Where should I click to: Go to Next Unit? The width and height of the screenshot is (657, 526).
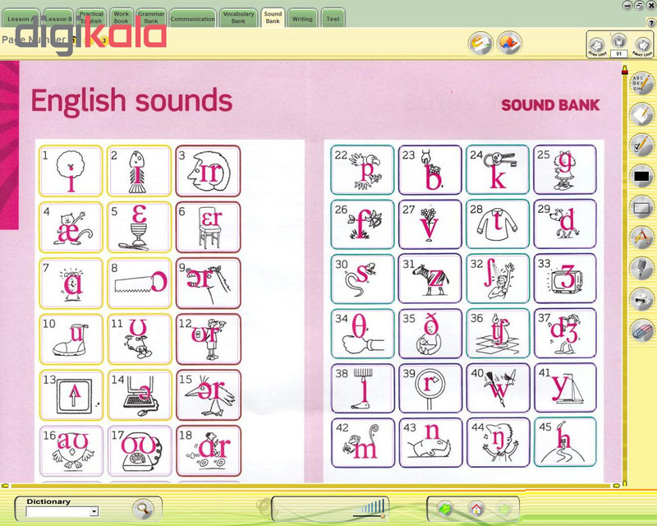pyautogui.click(x=641, y=46)
